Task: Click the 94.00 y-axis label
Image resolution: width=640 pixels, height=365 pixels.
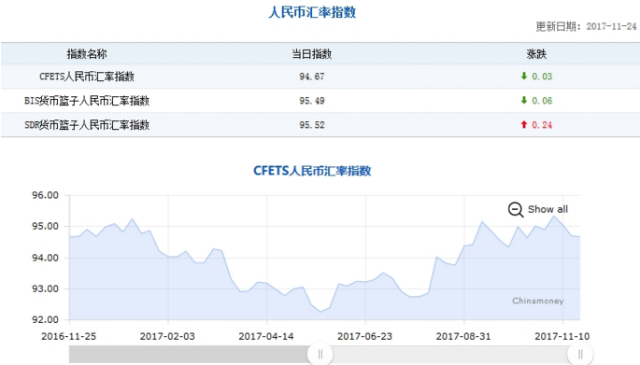Action: coord(45,258)
